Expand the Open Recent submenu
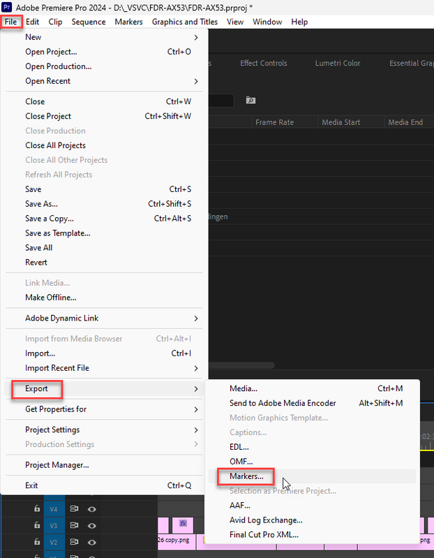The image size is (434, 558). tap(104, 81)
